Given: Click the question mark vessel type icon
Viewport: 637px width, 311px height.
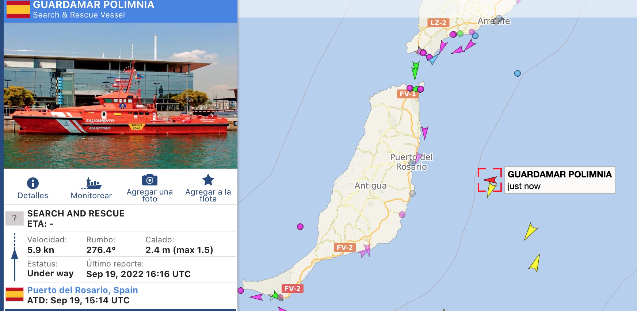Looking at the screenshot, I should 14,218.
